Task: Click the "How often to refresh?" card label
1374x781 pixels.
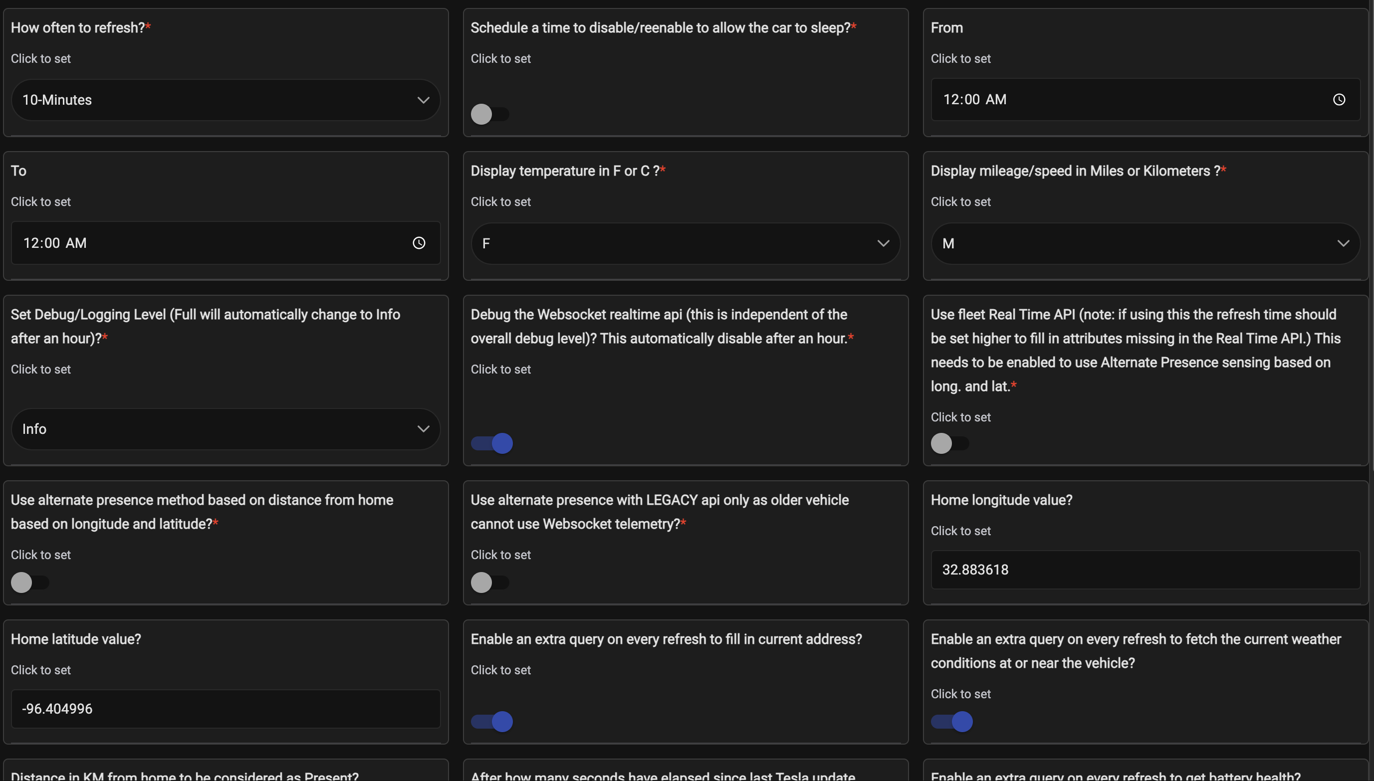Action: [78, 28]
